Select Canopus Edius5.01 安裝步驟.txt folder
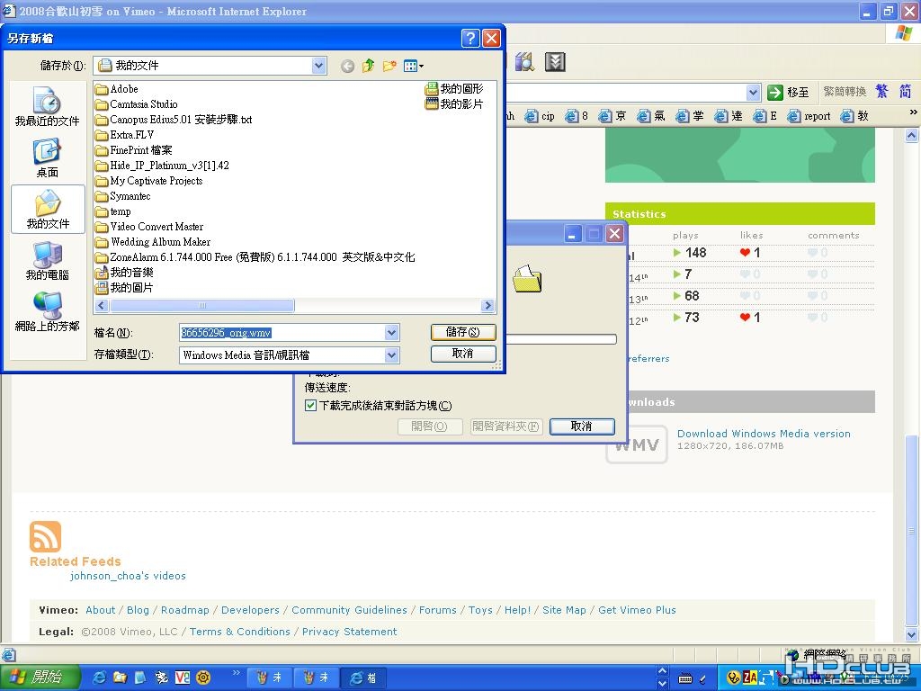 click(x=174, y=120)
